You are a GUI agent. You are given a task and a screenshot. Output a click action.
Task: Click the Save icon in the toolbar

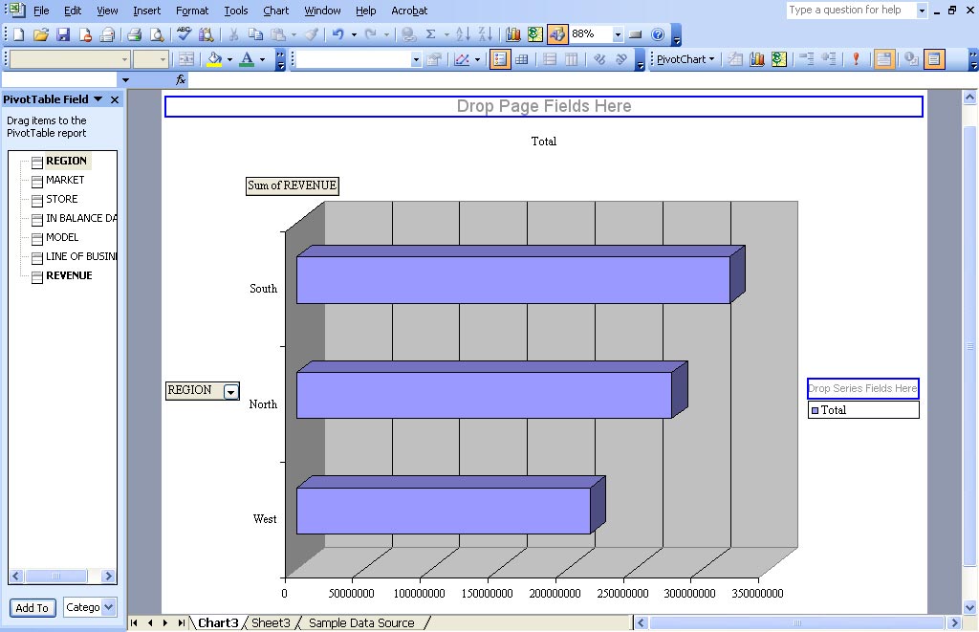coord(63,34)
